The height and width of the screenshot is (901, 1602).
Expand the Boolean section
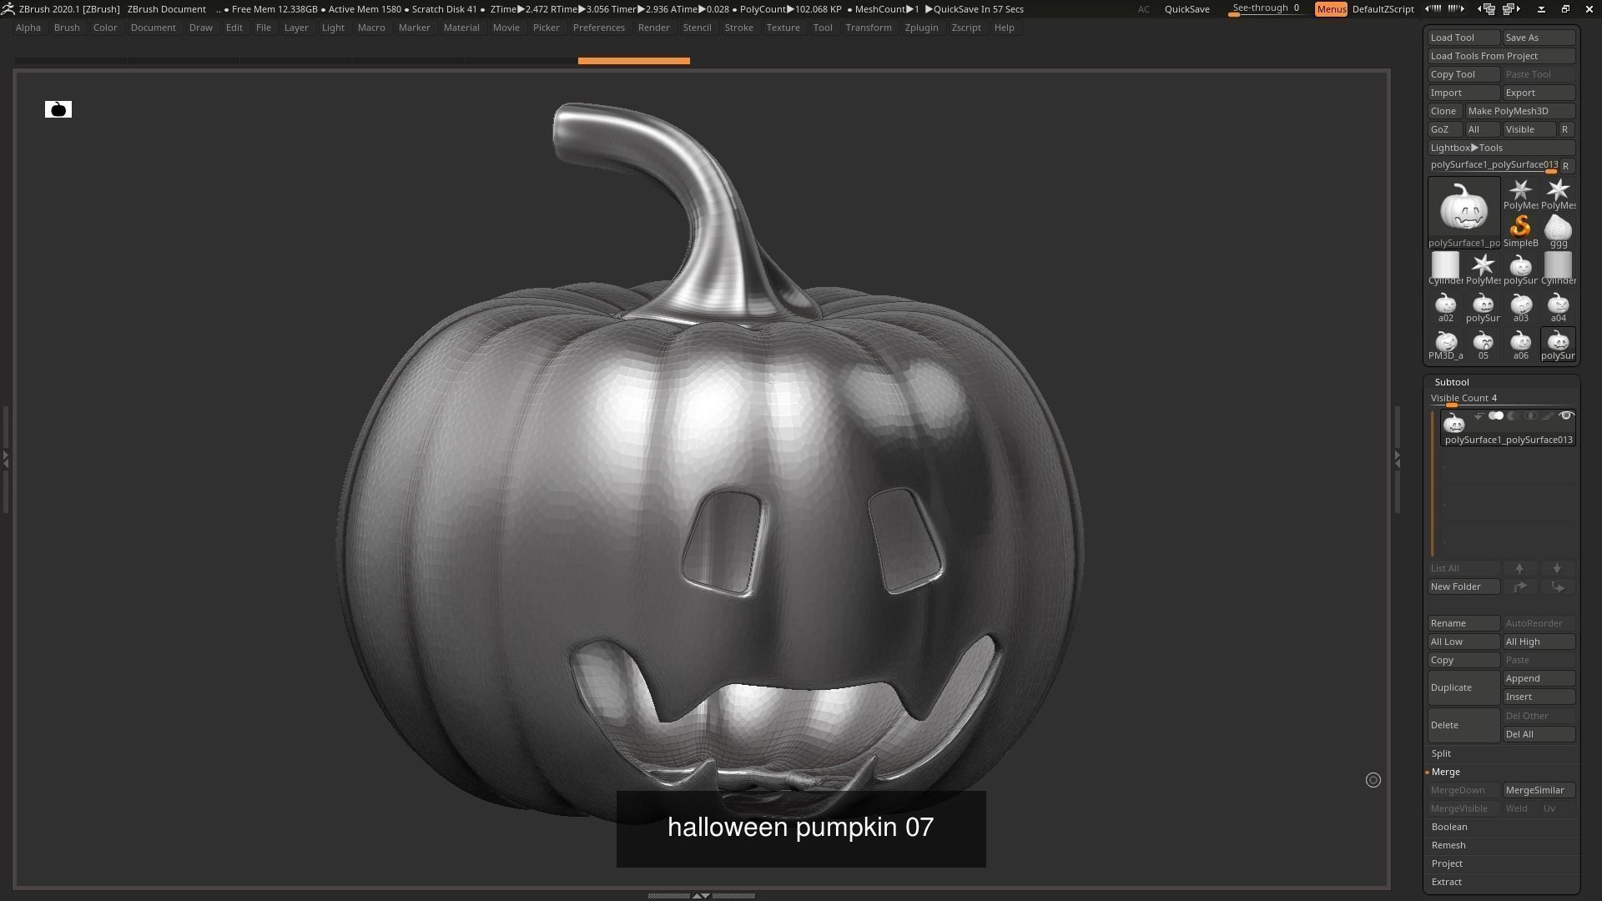tap(1449, 827)
